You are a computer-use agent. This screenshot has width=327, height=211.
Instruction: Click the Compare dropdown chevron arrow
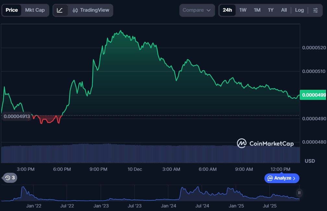coord(209,10)
